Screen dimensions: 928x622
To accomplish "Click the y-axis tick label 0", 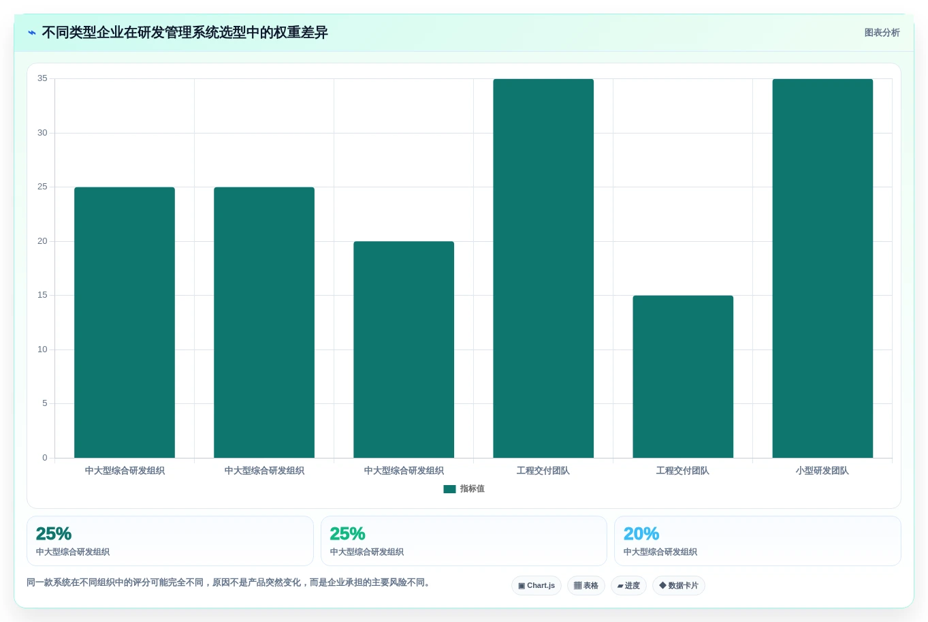I will click(45, 458).
